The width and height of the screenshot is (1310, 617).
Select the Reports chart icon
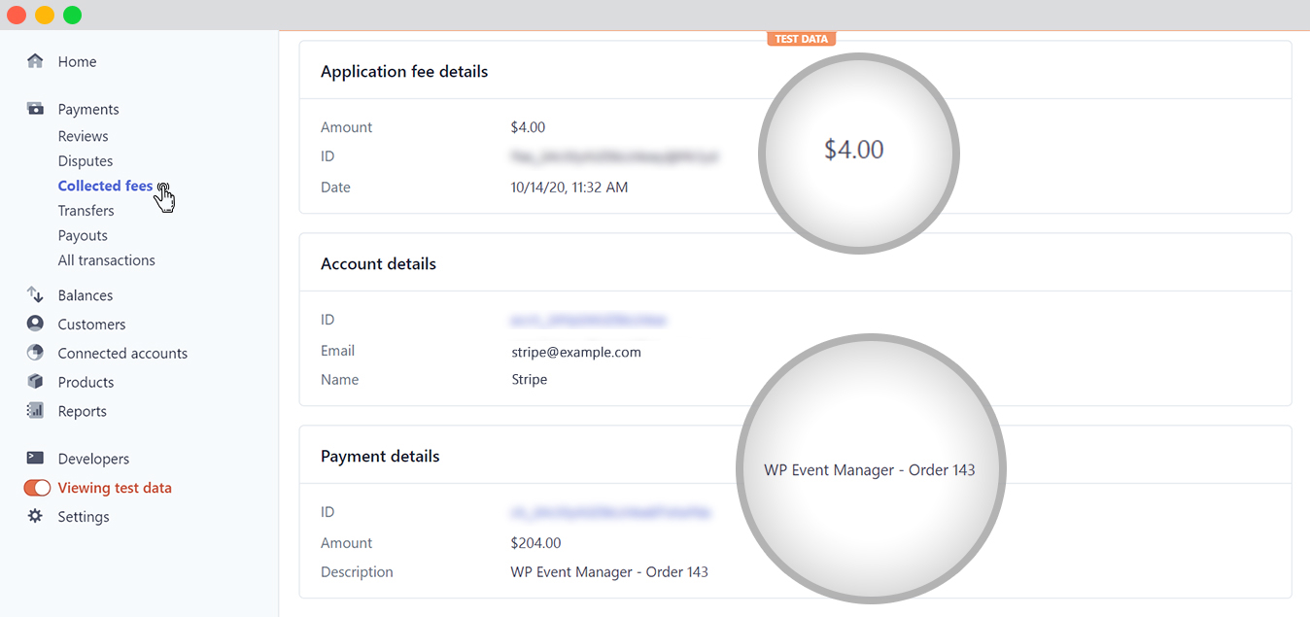coord(35,411)
